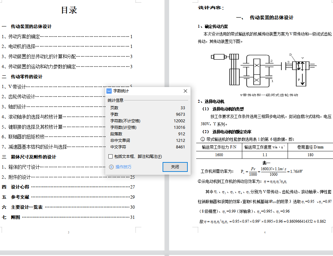Image resolution: width=333 pixels, height=256 pixels.
Task: Click 主要设计一览表 contents line
Action: [x=27, y=207]
